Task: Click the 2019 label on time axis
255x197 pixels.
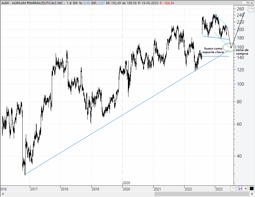Action: (x=96, y=189)
